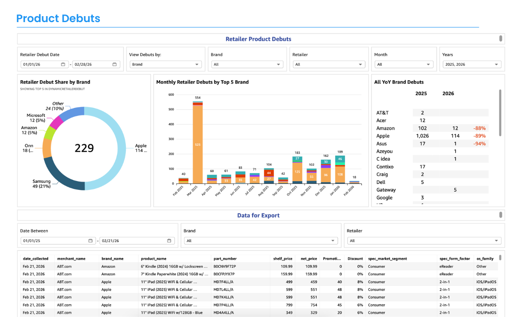Open Data for Export Brand dropdown

tap(261, 241)
